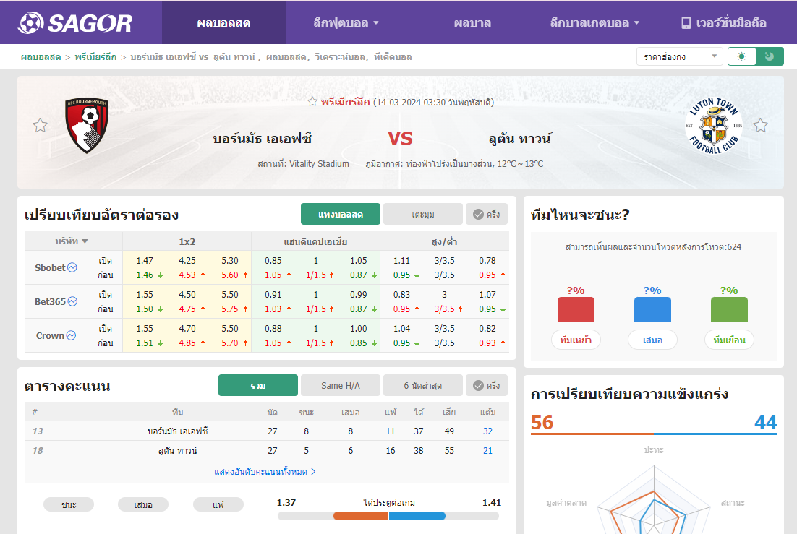Click the Bet365 company name
This screenshot has width=797, height=534.
pos(51,301)
